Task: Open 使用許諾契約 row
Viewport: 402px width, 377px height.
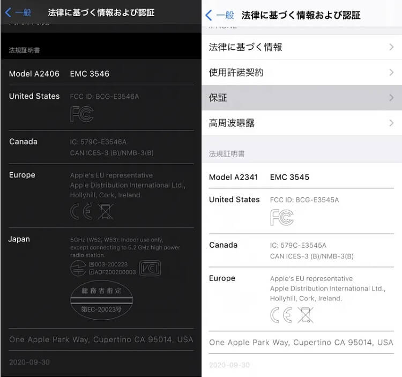Action: (302, 72)
